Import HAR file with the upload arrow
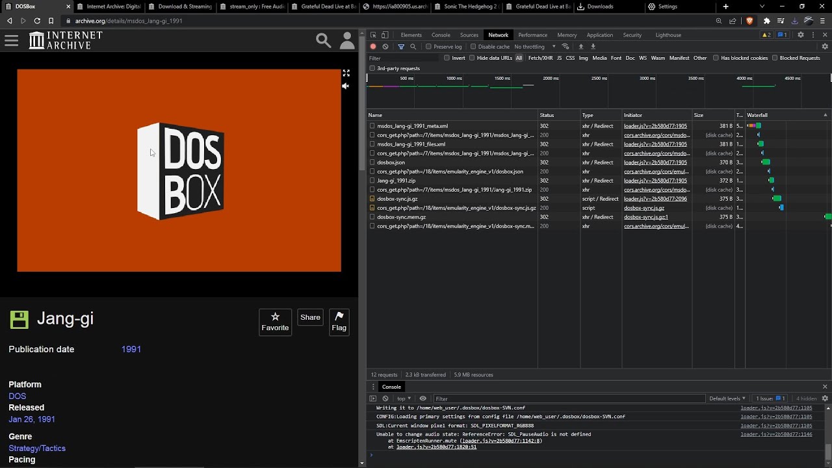The width and height of the screenshot is (832, 468). (x=581, y=47)
